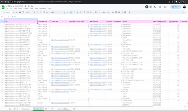
Task: Click the move to folder icon
Action: coord(28,6)
